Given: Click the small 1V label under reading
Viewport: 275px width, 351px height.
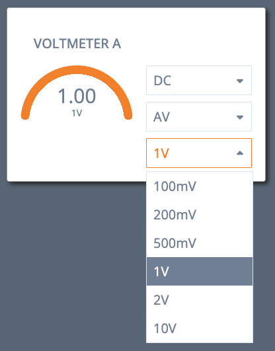Looking at the screenshot, I should pyautogui.click(x=77, y=113).
